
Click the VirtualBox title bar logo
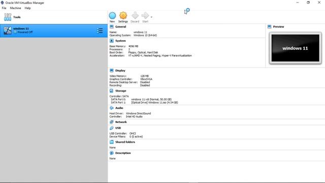[2, 3]
